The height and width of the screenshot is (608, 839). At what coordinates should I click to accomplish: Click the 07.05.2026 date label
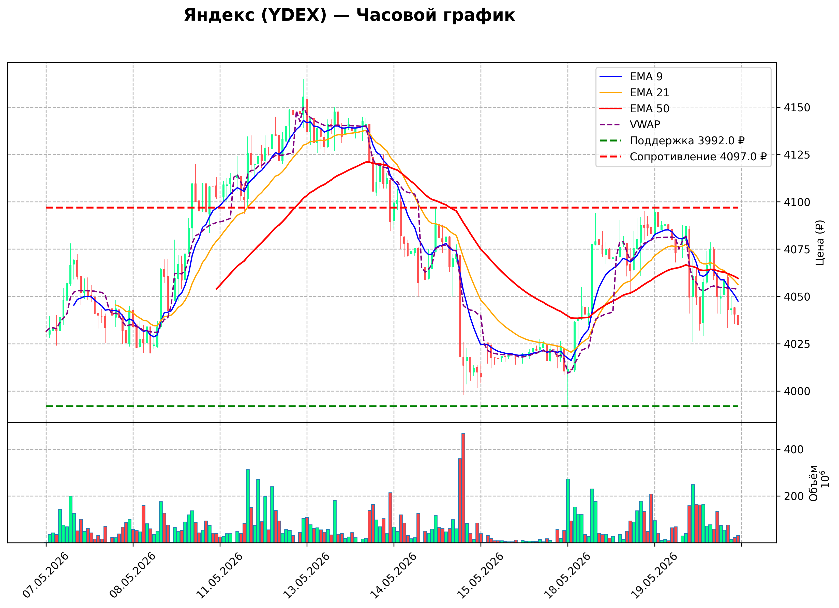[46, 575]
